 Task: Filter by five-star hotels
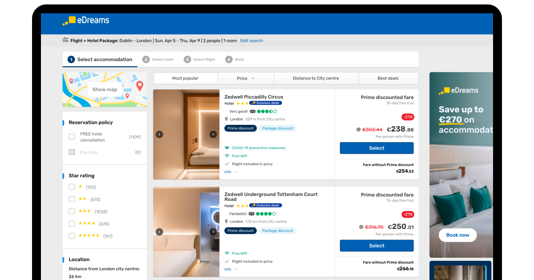(72, 236)
